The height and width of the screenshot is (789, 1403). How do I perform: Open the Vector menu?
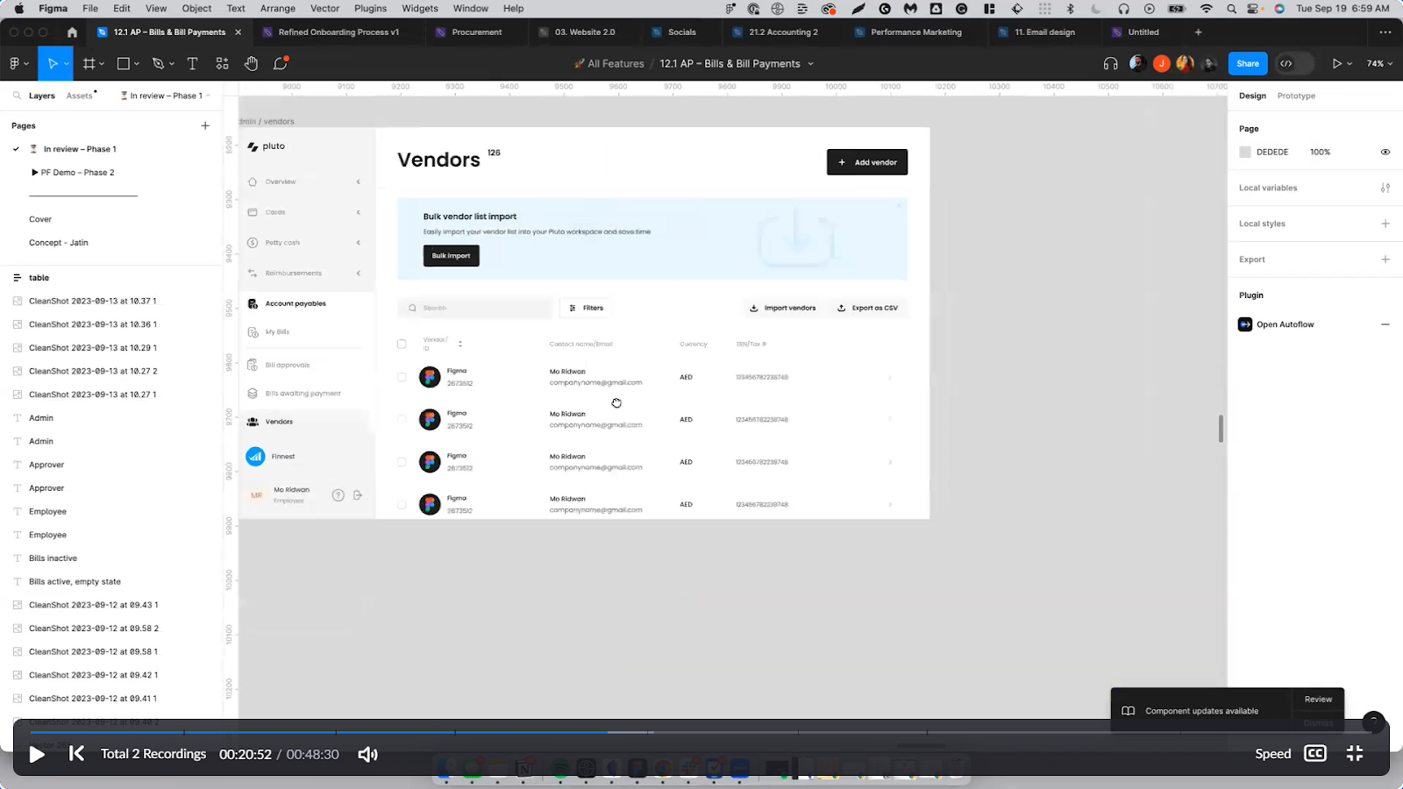point(324,8)
